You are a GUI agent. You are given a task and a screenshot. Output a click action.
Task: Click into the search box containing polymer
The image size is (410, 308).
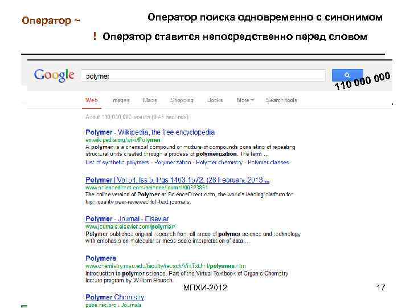click(x=203, y=76)
